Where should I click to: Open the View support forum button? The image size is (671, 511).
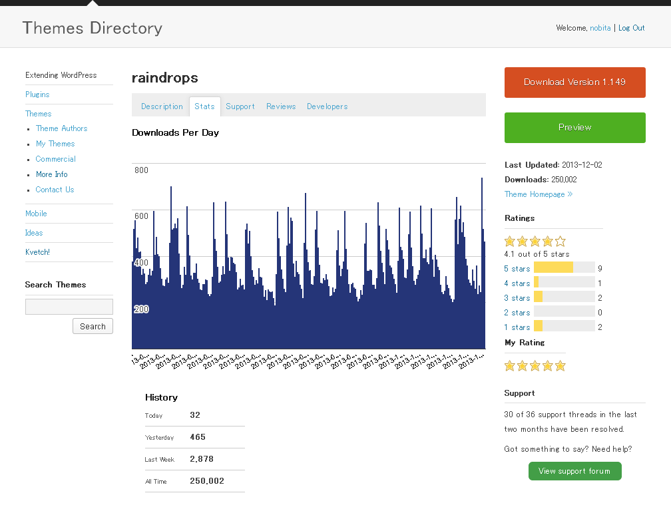(x=574, y=471)
